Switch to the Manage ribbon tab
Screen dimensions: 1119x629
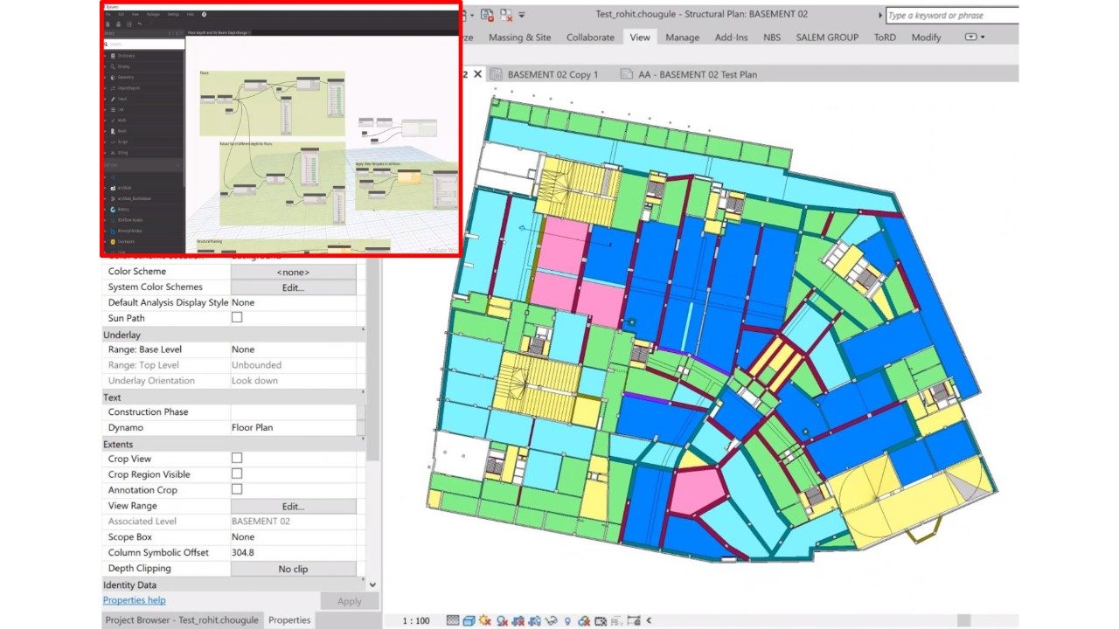coord(682,38)
